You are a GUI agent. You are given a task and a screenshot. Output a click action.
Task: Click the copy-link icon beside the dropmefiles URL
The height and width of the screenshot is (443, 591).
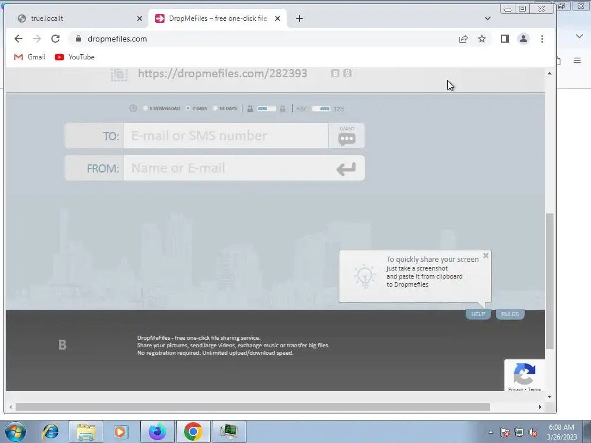point(119,74)
